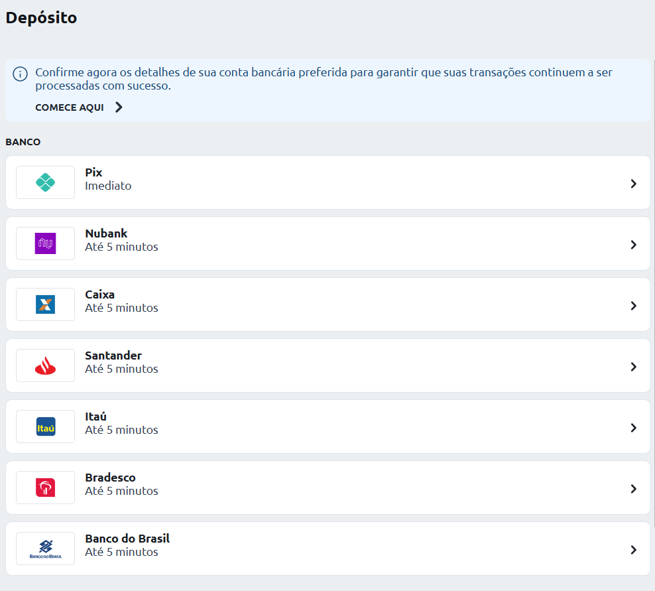Click the Banco do Brasil logo icon

46,549
